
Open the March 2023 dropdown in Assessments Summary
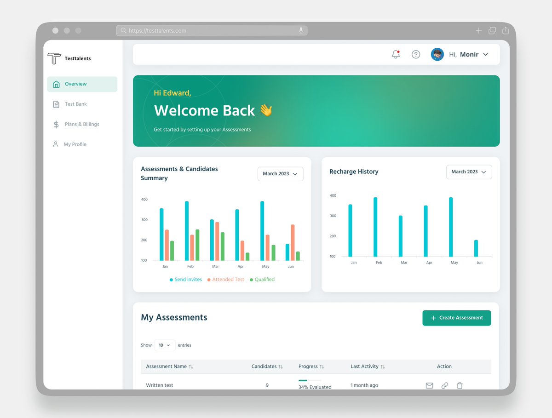point(280,174)
